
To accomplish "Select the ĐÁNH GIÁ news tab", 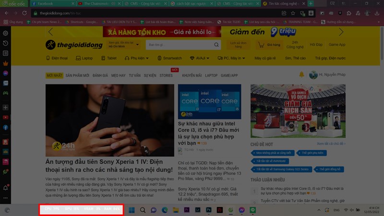I will coord(100,76).
